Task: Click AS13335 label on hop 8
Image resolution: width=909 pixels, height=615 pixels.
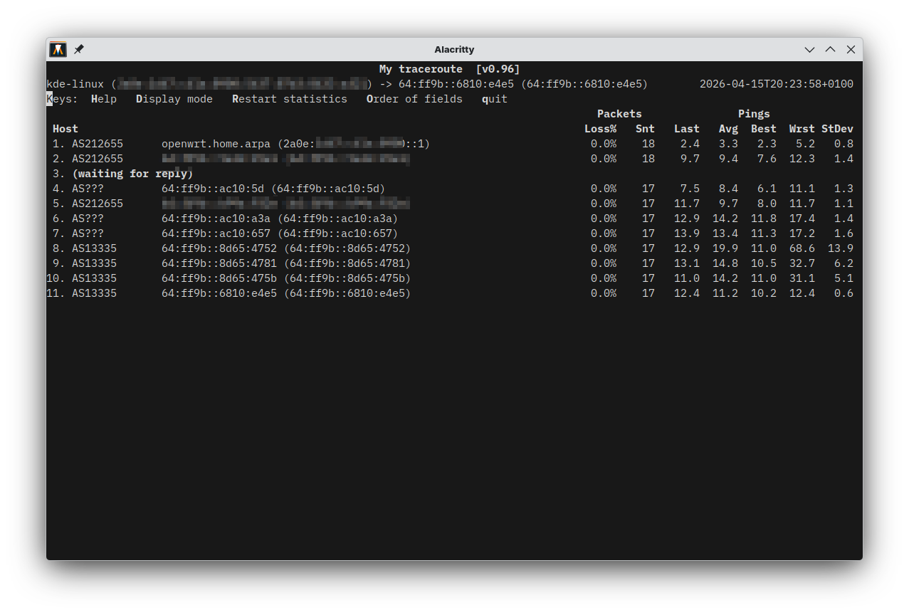Action: coord(94,248)
